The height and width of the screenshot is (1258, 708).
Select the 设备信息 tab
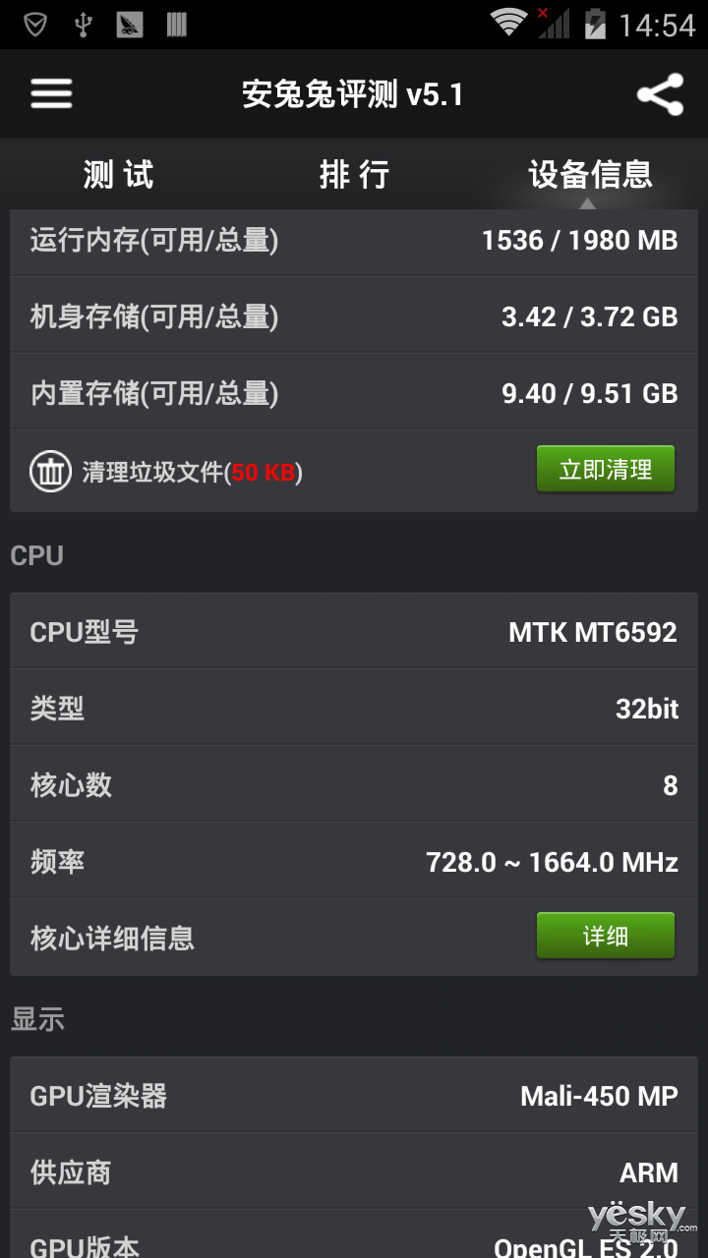590,175
